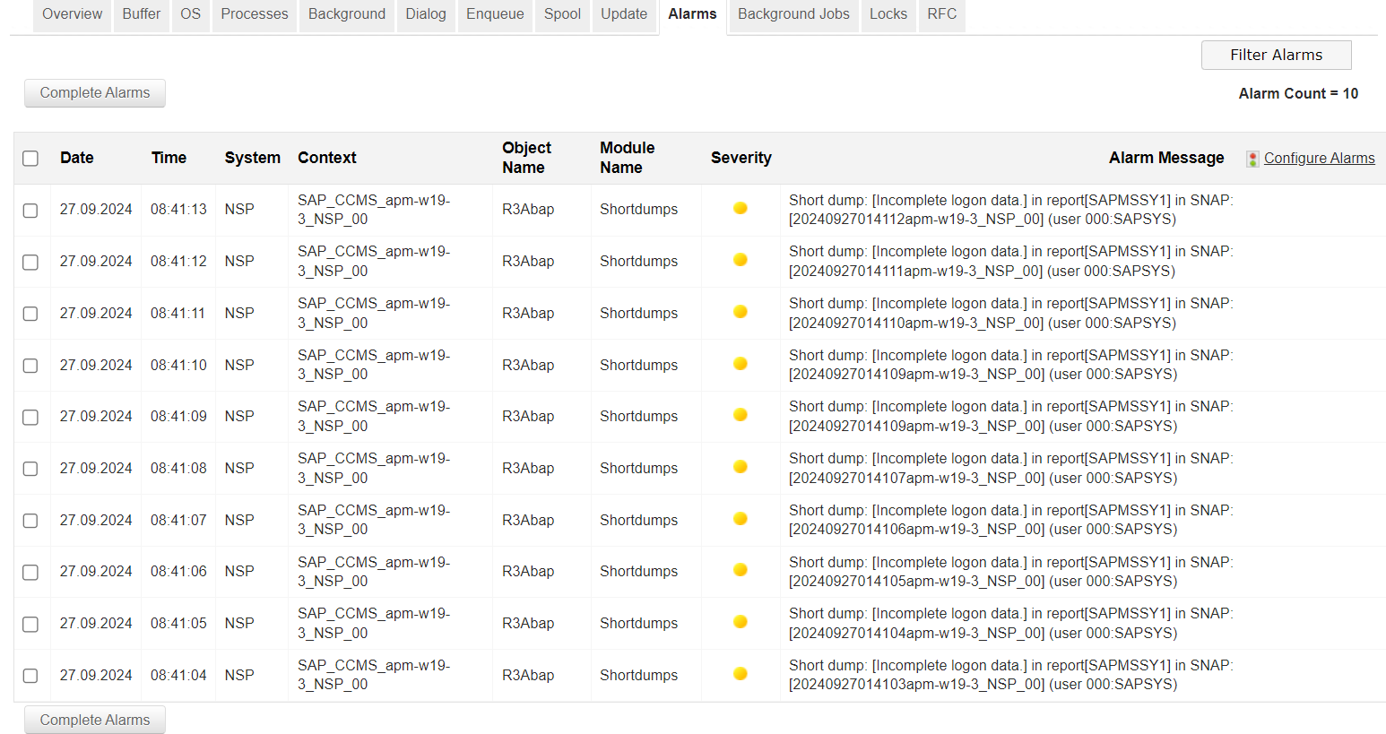
Task: Click yellow severity icon on 08:41:08 alarm row
Action: pos(740,466)
